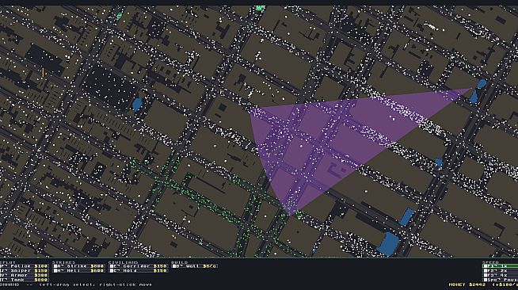Click the SPEED section header

coord(490,262)
